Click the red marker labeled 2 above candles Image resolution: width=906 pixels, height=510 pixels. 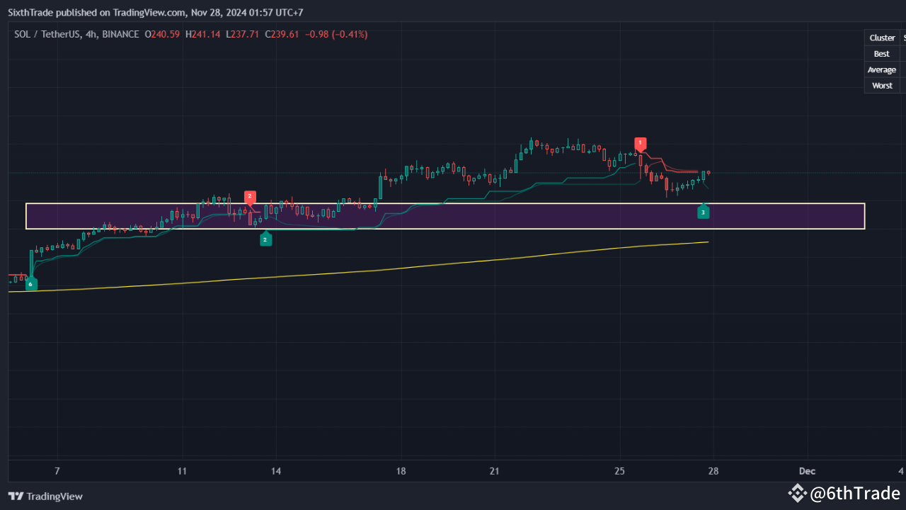click(249, 196)
